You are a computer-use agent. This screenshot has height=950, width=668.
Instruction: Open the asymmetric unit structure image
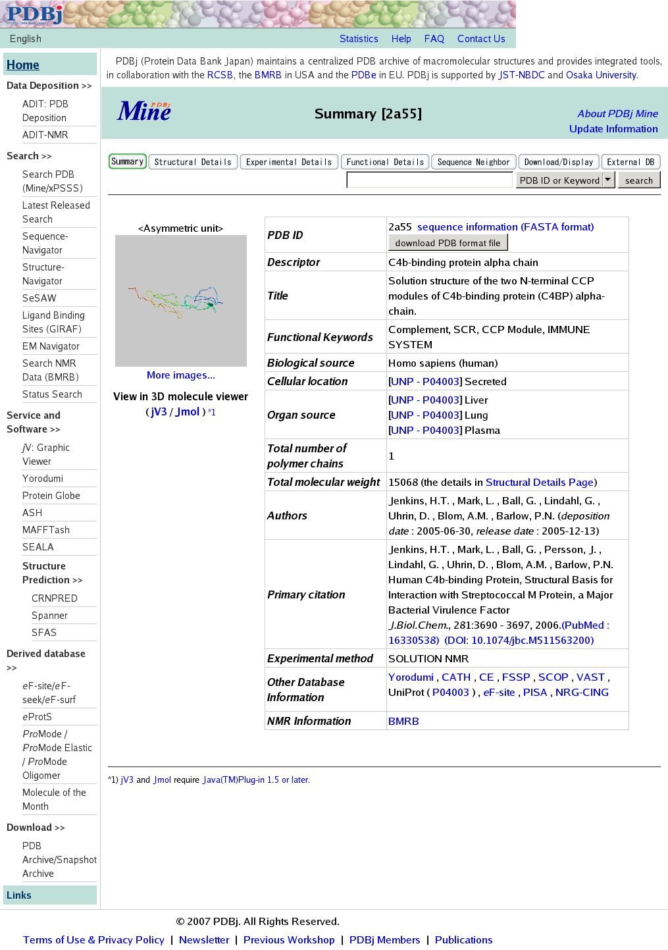(181, 301)
